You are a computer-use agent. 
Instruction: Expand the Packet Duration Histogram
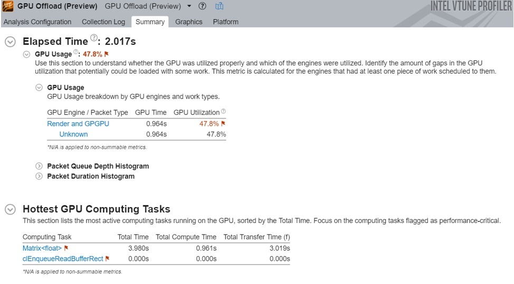pyautogui.click(x=39, y=177)
